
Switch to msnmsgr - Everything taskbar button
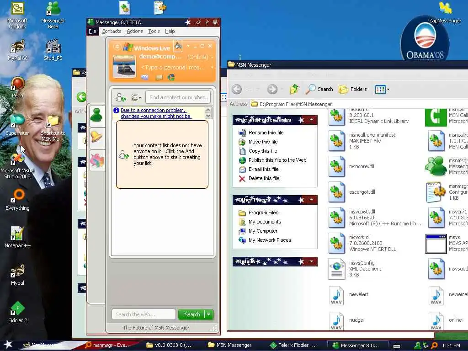[x=108, y=345]
